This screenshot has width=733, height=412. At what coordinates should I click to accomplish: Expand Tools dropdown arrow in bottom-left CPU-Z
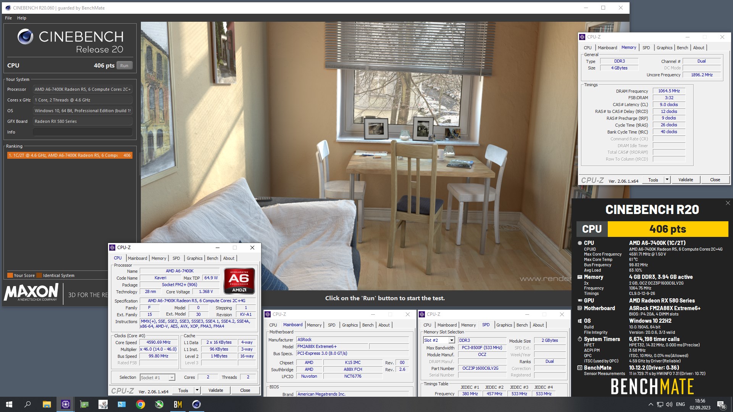coord(197,390)
